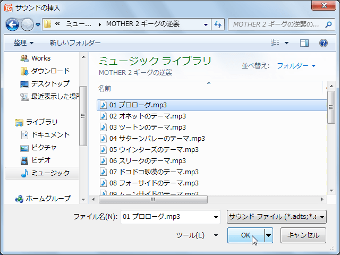Open 最近表示した場所 in the navigation pane
The width and height of the screenshot is (340, 255).
55,96
